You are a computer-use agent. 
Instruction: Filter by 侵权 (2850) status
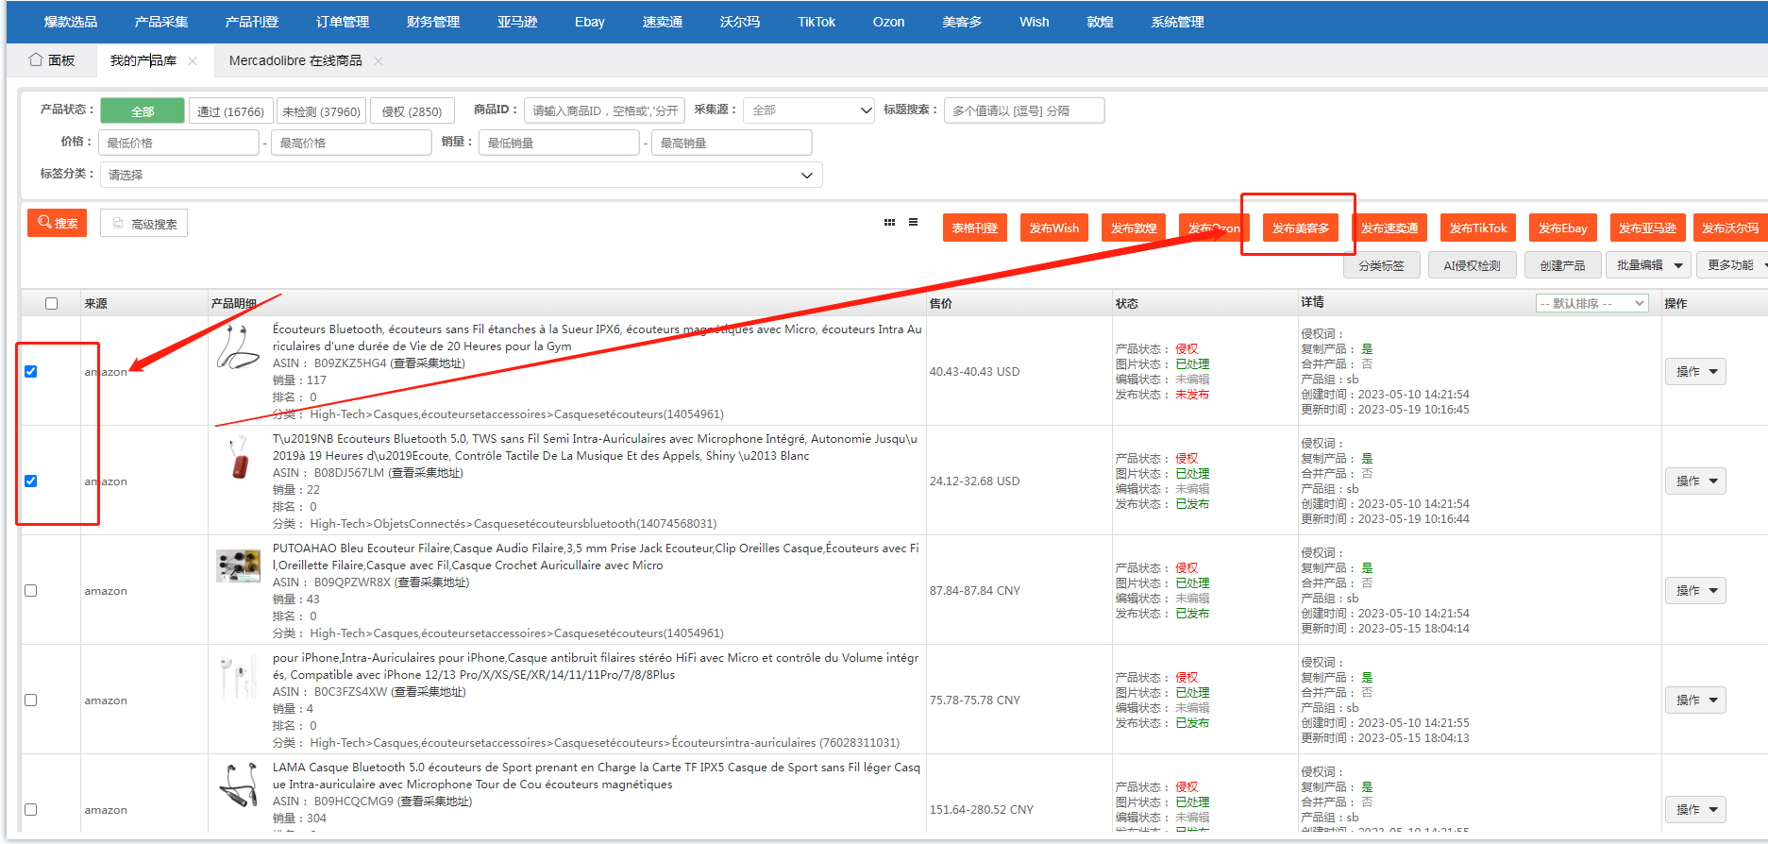click(x=412, y=111)
